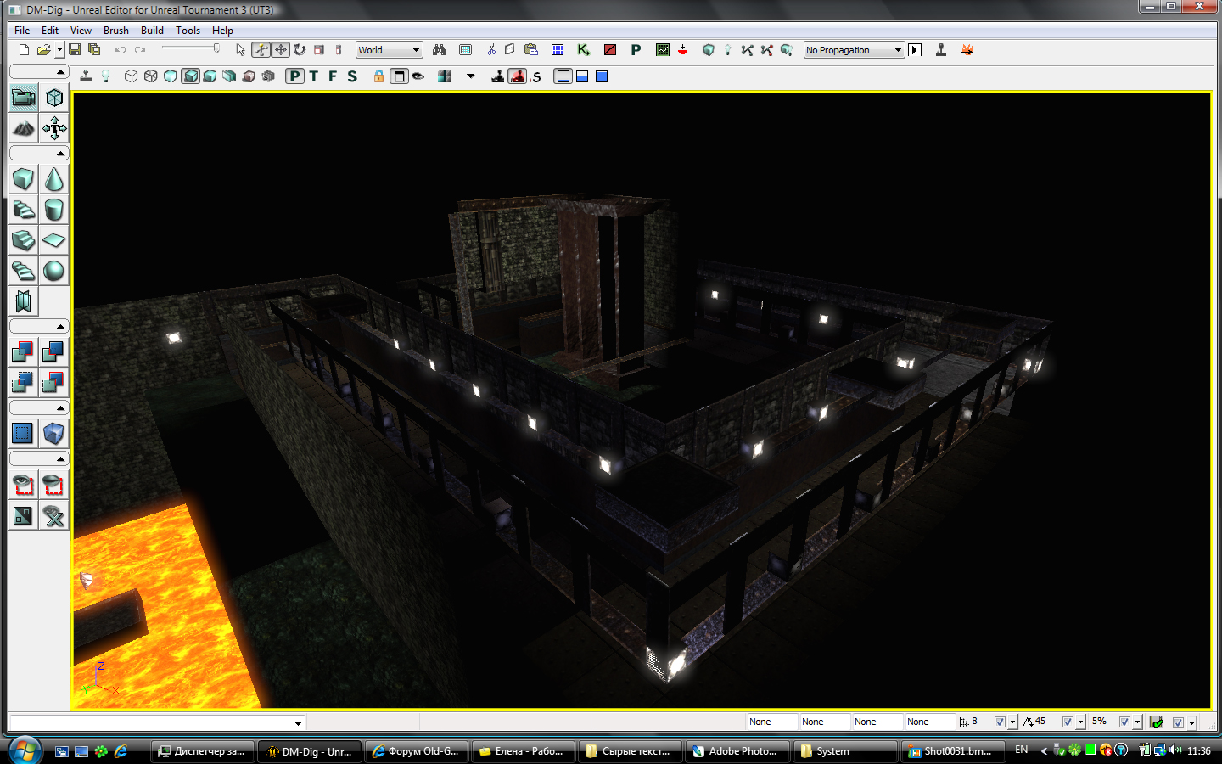The image size is (1222, 764).
Task: Create a Sheet builder brush
Action: 54,240
